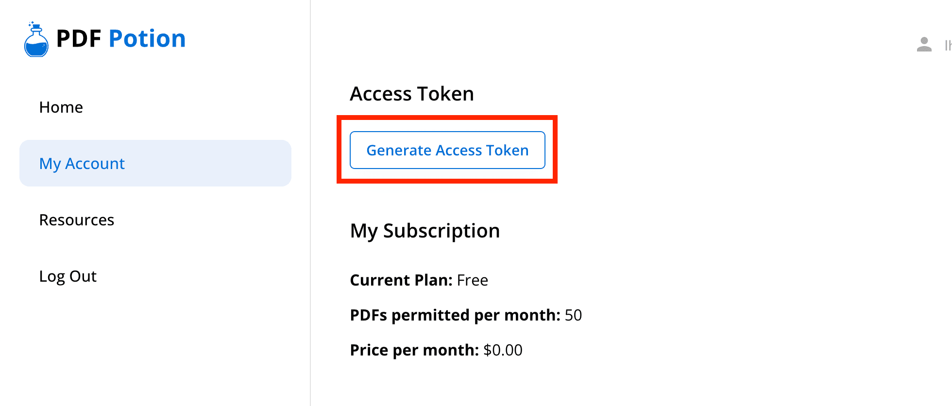
Task: Click the Price per month label
Action: click(414, 350)
